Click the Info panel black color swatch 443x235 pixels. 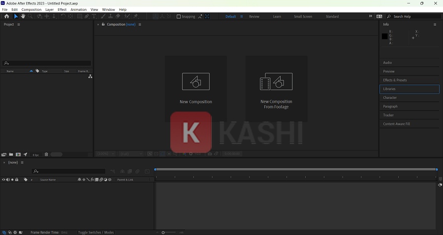[385, 36]
